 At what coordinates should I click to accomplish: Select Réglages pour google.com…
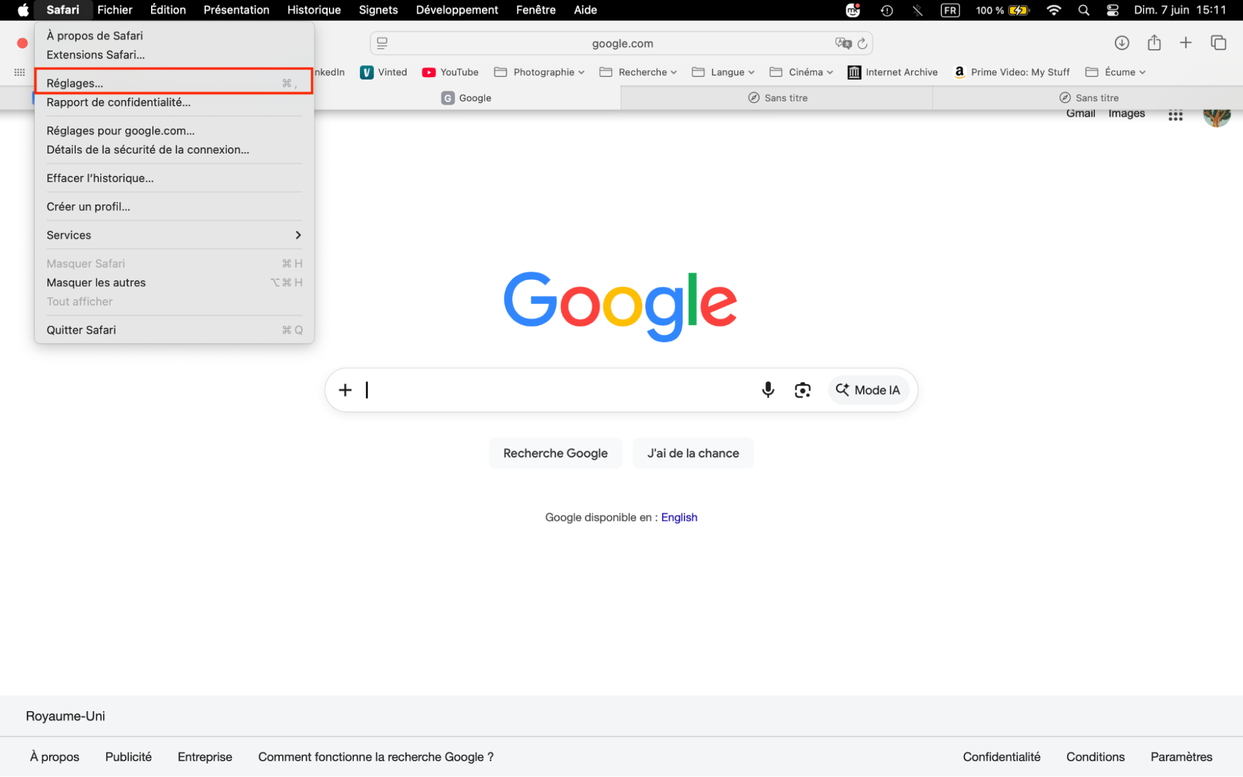[x=174, y=131]
